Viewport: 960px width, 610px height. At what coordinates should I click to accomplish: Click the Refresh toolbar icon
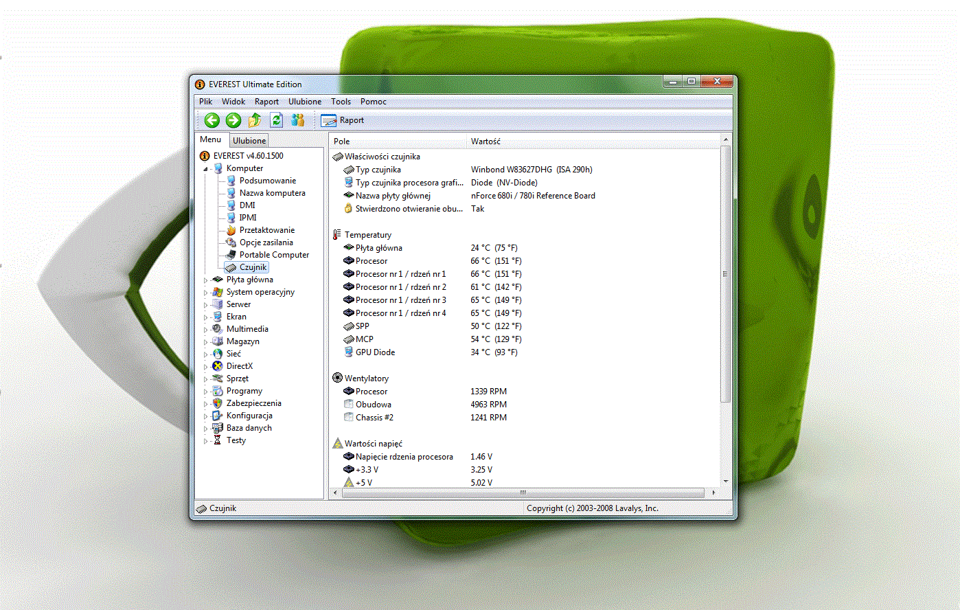coord(276,120)
